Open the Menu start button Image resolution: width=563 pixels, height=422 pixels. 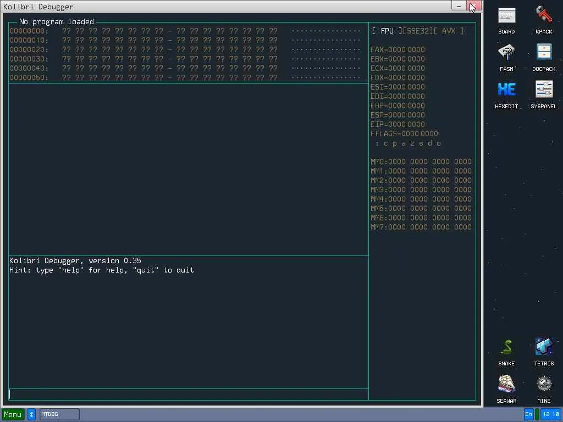pos(13,414)
